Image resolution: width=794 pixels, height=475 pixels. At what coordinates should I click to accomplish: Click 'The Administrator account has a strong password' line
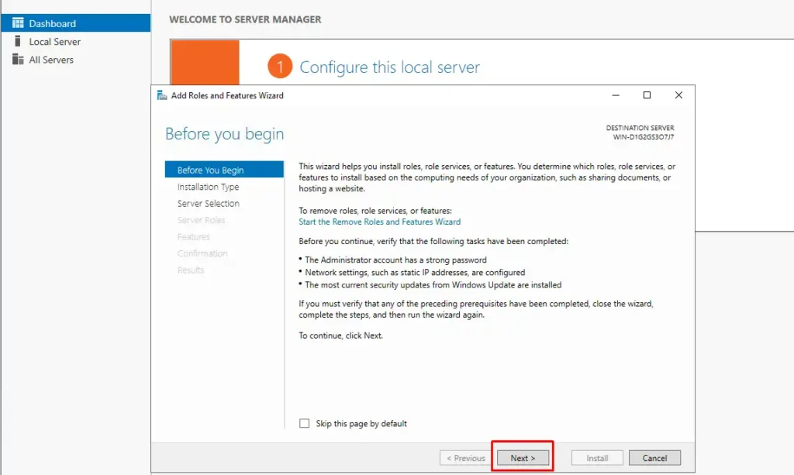395,260
